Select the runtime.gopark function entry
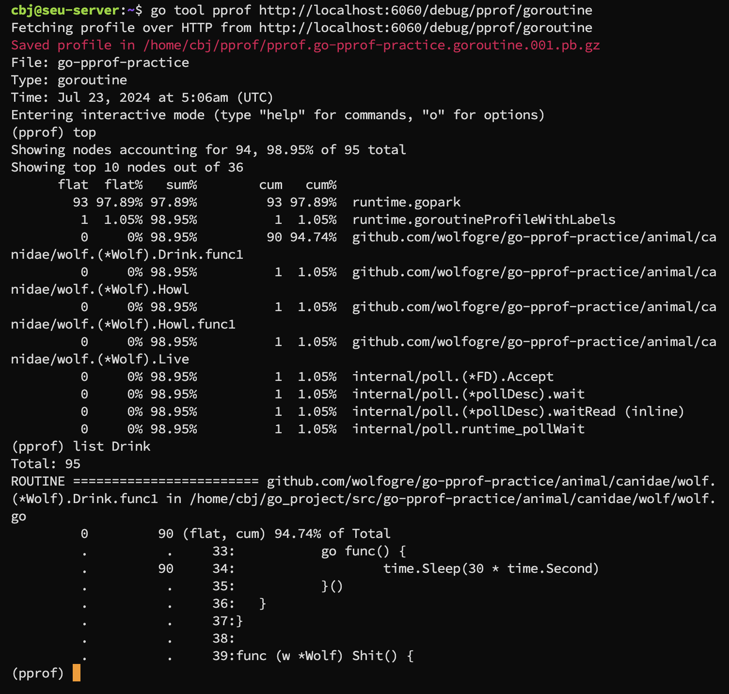The width and height of the screenshot is (729, 694). pyautogui.click(x=406, y=202)
